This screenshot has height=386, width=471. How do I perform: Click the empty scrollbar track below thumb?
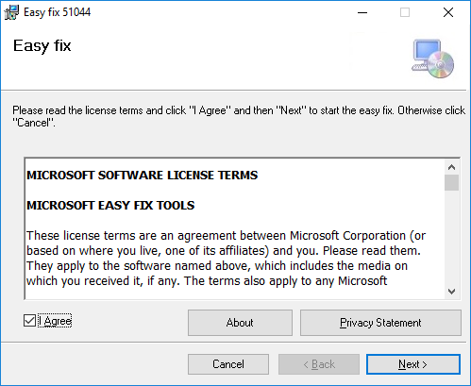tap(452, 238)
